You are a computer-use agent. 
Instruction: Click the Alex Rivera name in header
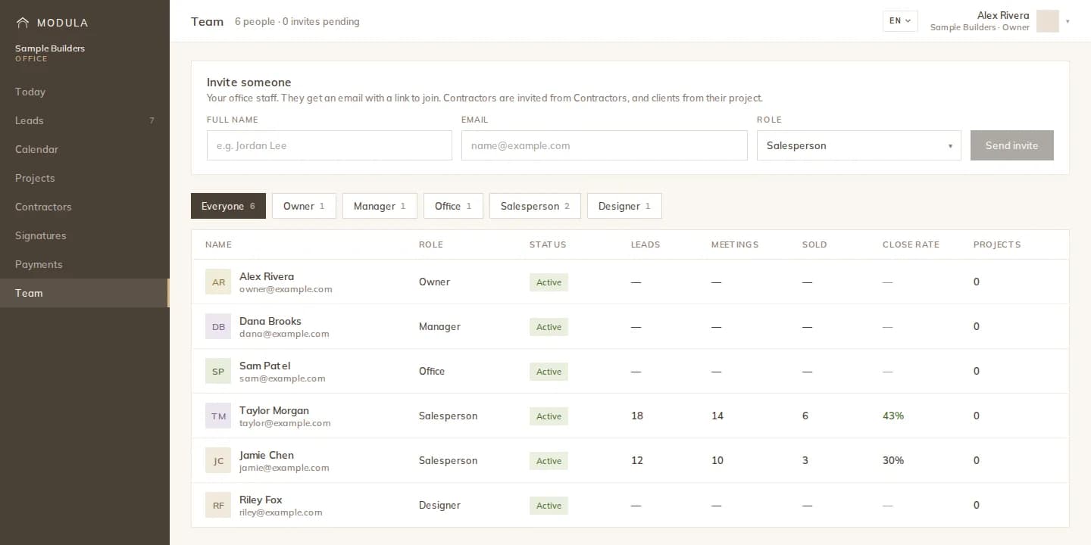(x=1003, y=15)
